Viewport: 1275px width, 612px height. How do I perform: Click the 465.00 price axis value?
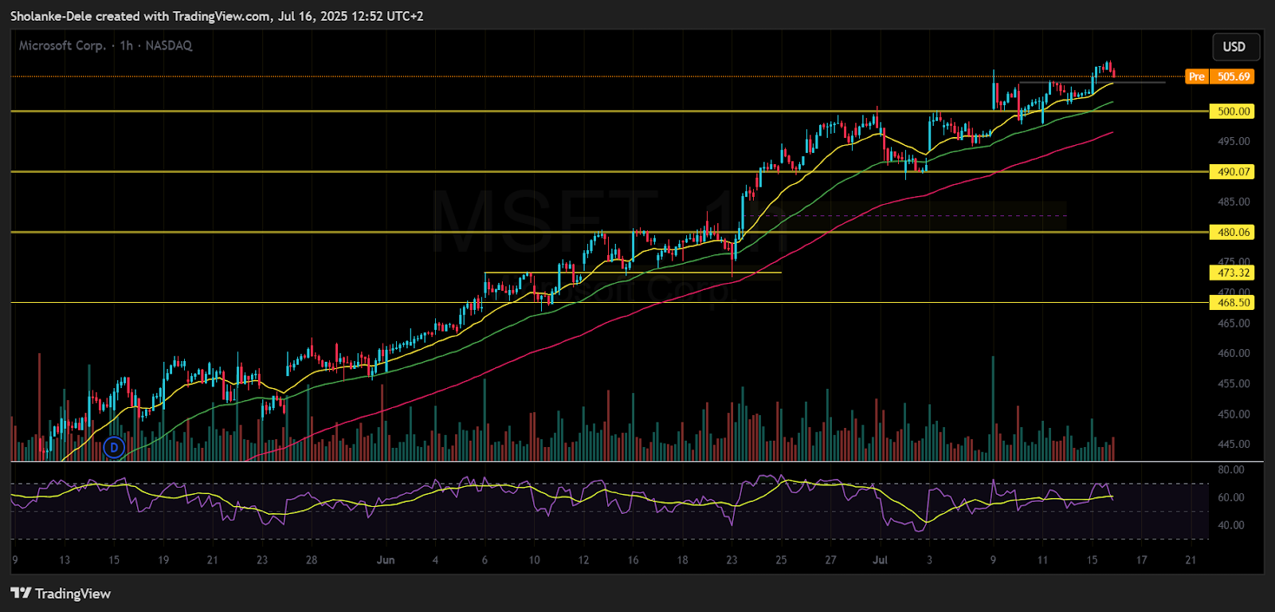click(x=1234, y=323)
